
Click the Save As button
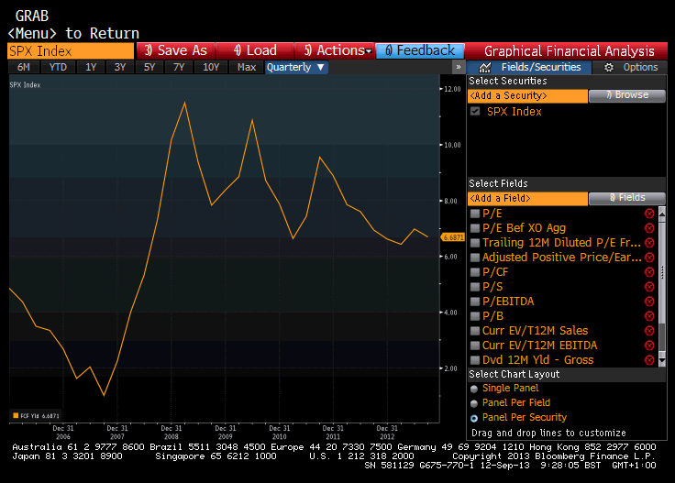(x=176, y=50)
